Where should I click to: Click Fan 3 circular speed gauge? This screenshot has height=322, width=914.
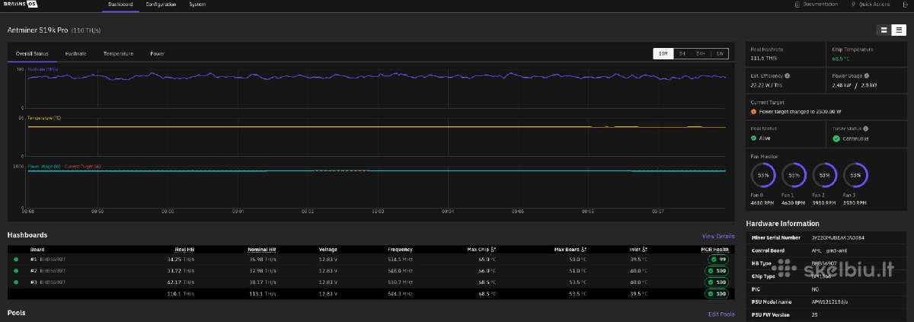click(855, 175)
